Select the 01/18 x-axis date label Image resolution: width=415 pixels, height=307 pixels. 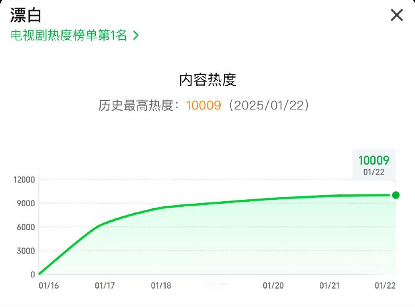(161, 285)
